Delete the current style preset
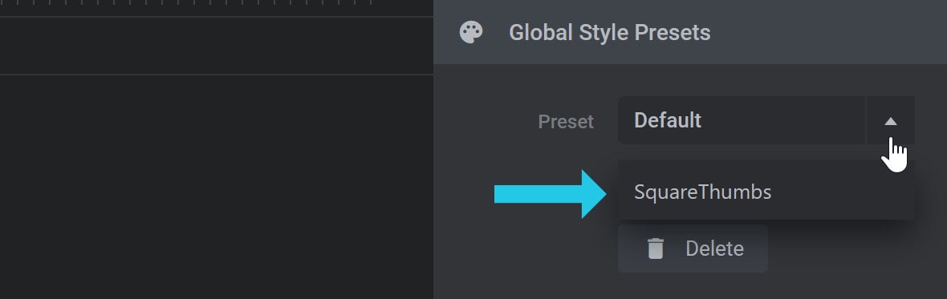Screen dimensions: 947x299 coord(693,248)
